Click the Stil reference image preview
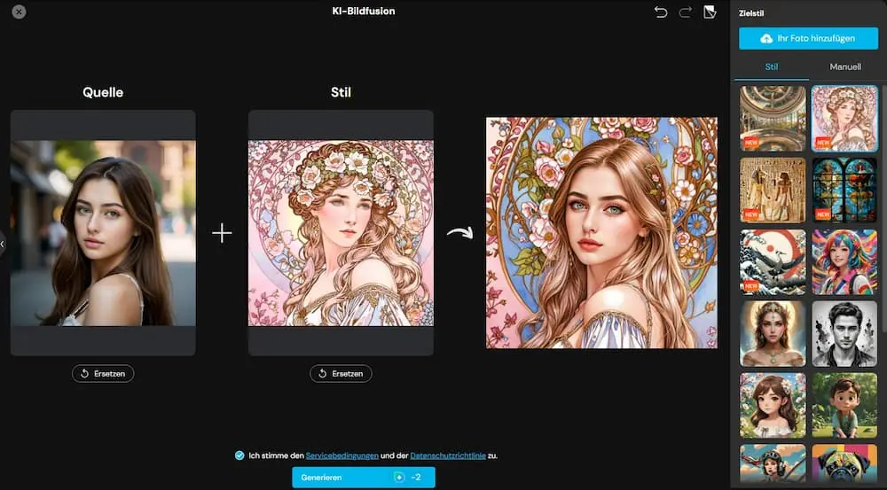This screenshot has width=887, height=490. [x=341, y=233]
